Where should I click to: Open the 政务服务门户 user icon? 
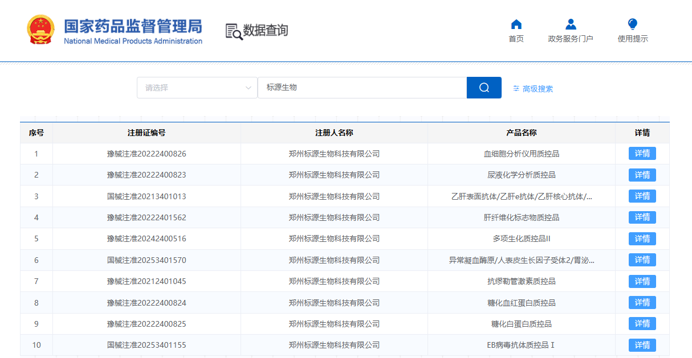(570, 24)
